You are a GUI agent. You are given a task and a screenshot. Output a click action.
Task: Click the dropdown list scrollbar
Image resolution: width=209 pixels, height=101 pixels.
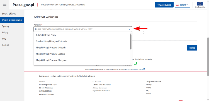pos(131,42)
